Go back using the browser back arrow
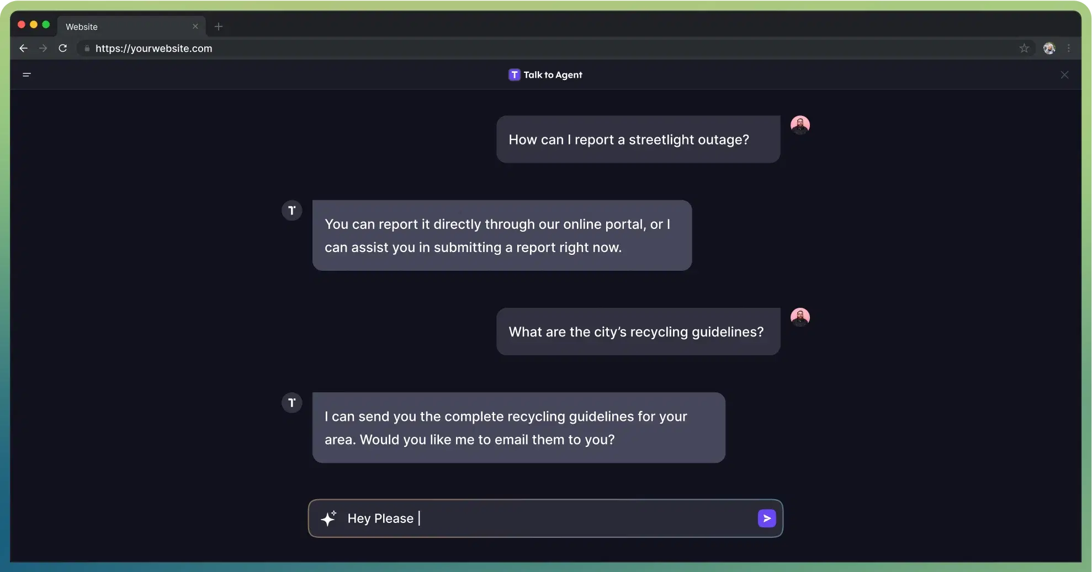 point(23,49)
